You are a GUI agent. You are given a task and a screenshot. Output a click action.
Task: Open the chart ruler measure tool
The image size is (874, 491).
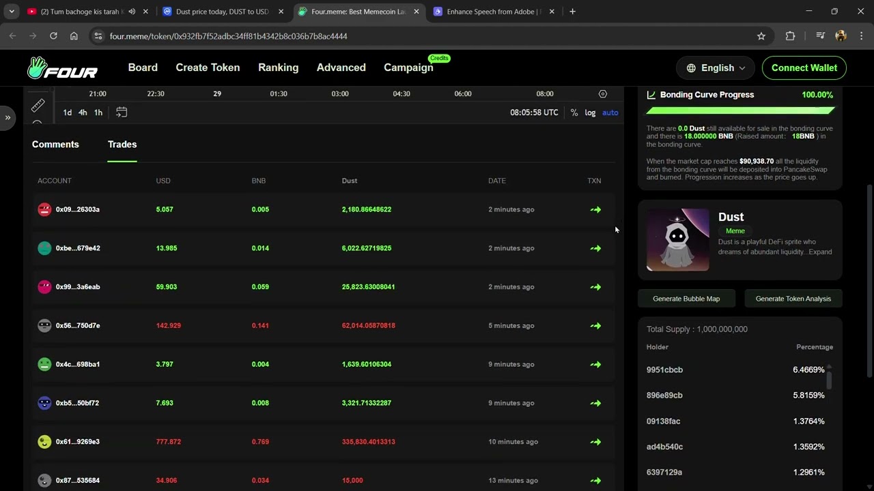point(38,105)
